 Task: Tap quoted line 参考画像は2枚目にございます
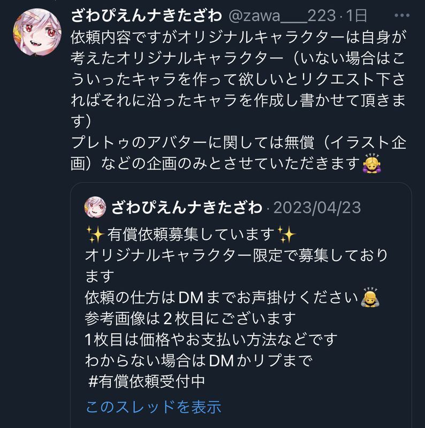pos(190,318)
